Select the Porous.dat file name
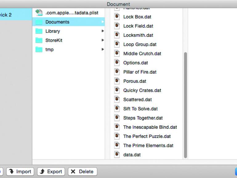This screenshot has width=237, height=178. [135, 81]
